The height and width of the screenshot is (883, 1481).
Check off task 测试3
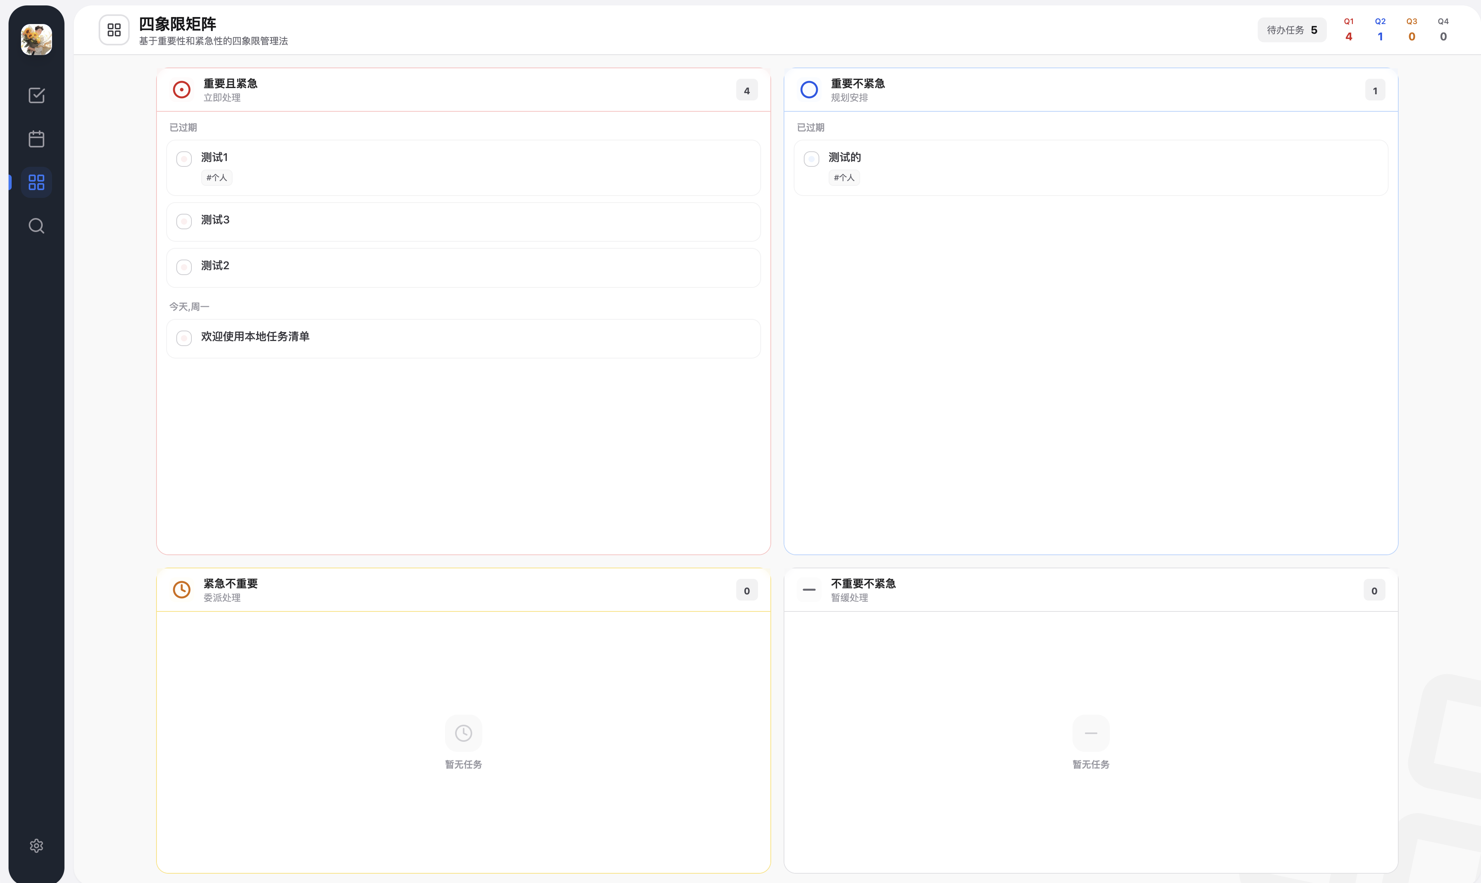pyautogui.click(x=184, y=222)
